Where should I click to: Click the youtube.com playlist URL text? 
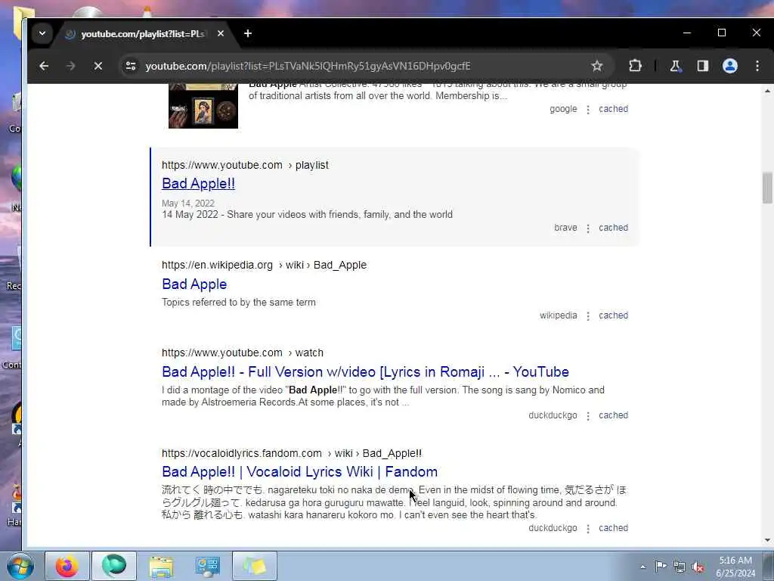[x=245, y=165]
